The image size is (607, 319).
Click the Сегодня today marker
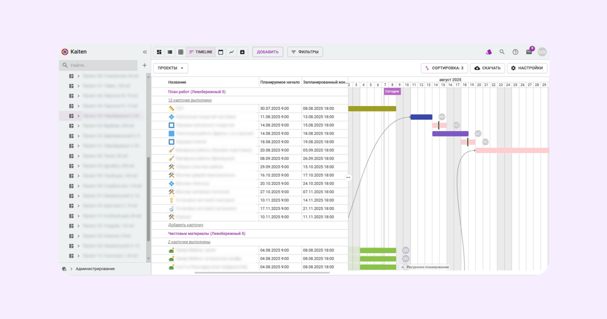392,92
